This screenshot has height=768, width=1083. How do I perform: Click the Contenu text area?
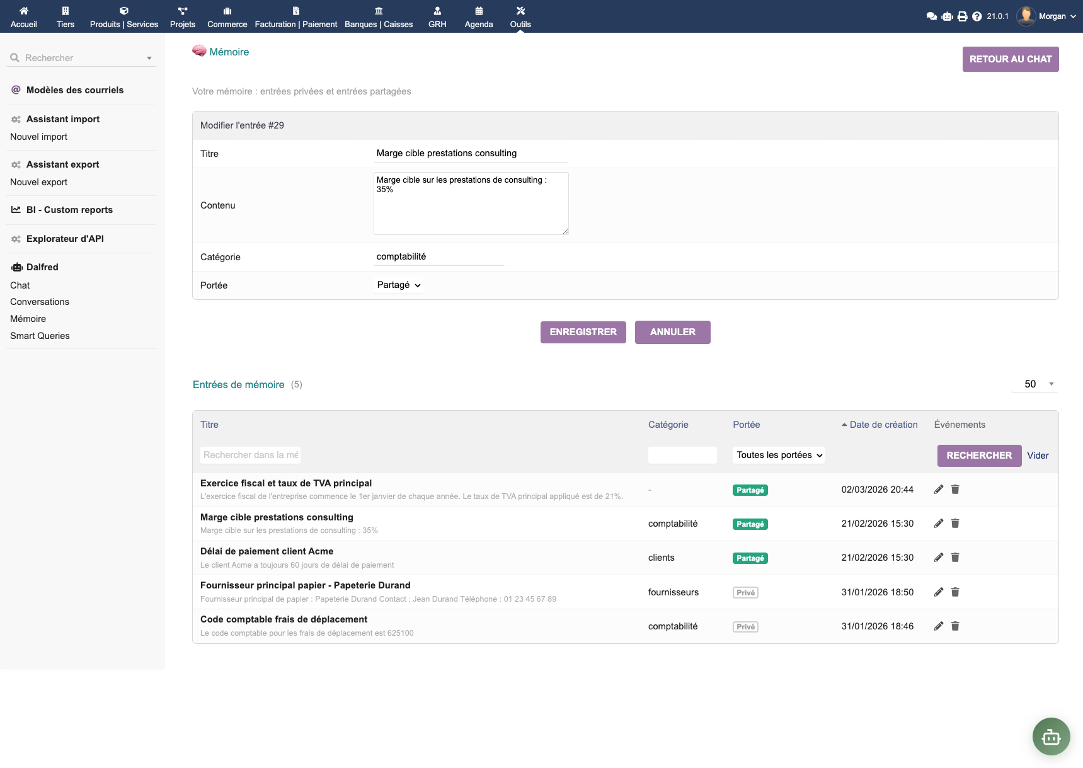click(471, 203)
